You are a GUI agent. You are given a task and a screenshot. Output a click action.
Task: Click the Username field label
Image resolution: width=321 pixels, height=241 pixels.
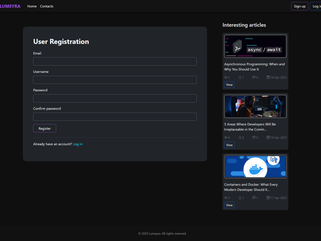click(x=41, y=72)
